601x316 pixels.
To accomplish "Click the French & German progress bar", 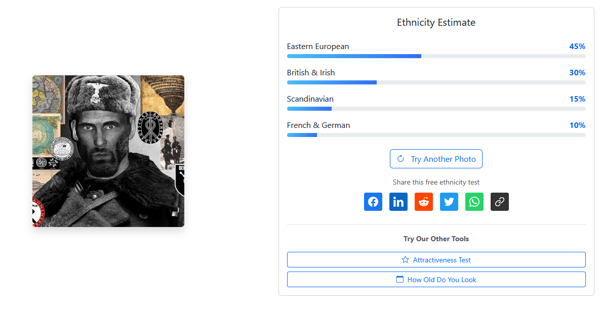I will click(436, 135).
